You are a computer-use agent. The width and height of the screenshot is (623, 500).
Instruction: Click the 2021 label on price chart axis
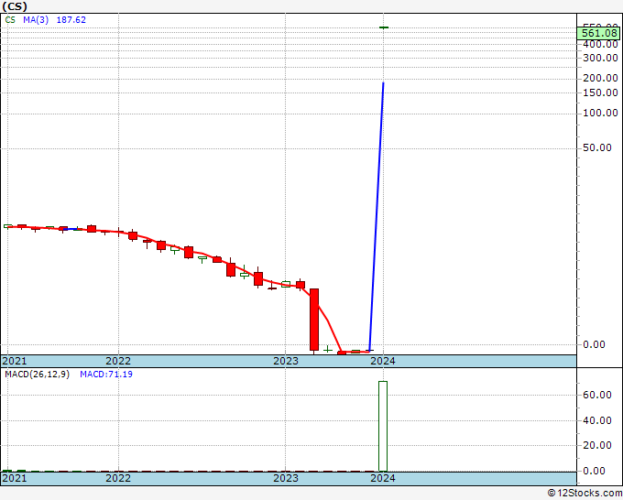[x=15, y=361]
